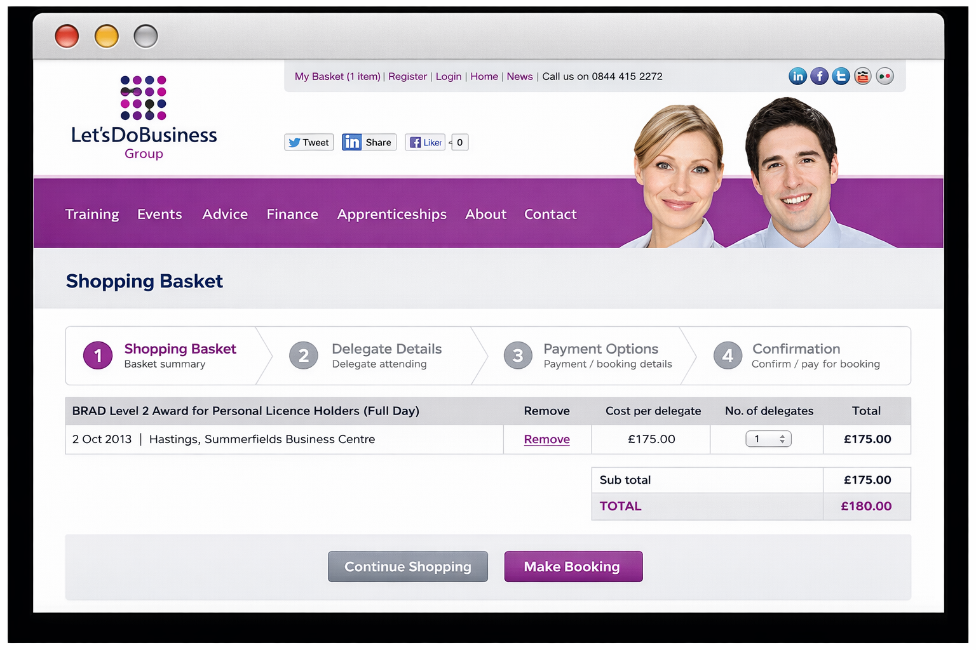Open the Apprenticeships menu

tap(391, 214)
